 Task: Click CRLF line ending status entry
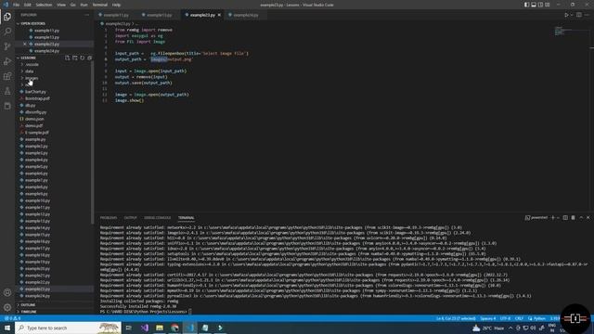(519, 318)
